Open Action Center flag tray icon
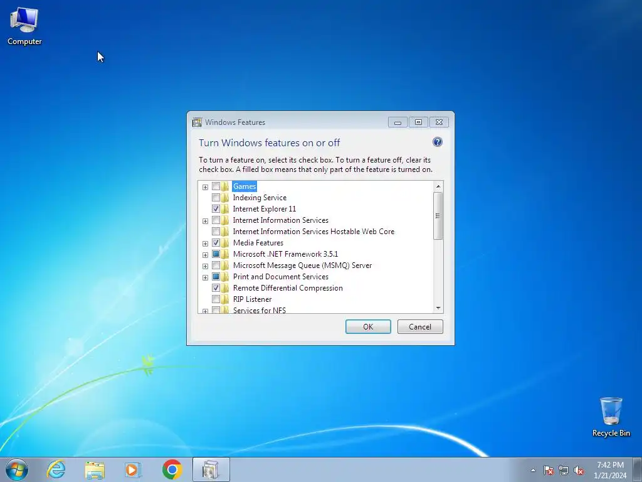This screenshot has width=642, height=482. [549, 470]
